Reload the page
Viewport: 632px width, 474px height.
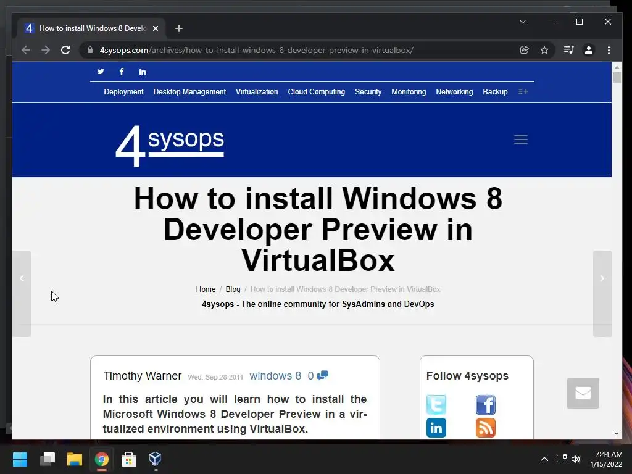pos(65,50)
